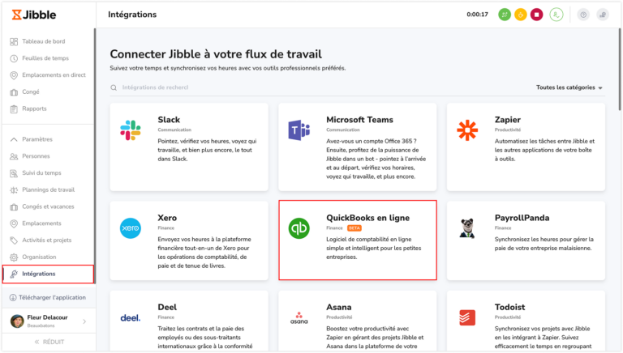Click the yellow break button
The height and width of the screenshot is (353, 623).
[x=521, y=15]
